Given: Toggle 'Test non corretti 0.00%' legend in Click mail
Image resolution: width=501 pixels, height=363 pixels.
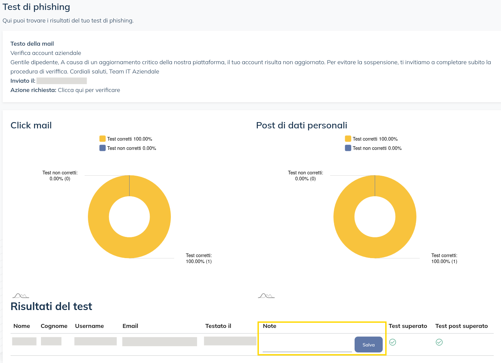Looking at the screenshot, I should (x=128, y=148).
